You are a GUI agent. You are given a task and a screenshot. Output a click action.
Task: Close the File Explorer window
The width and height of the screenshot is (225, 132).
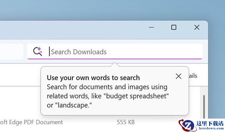click(197, 27)
